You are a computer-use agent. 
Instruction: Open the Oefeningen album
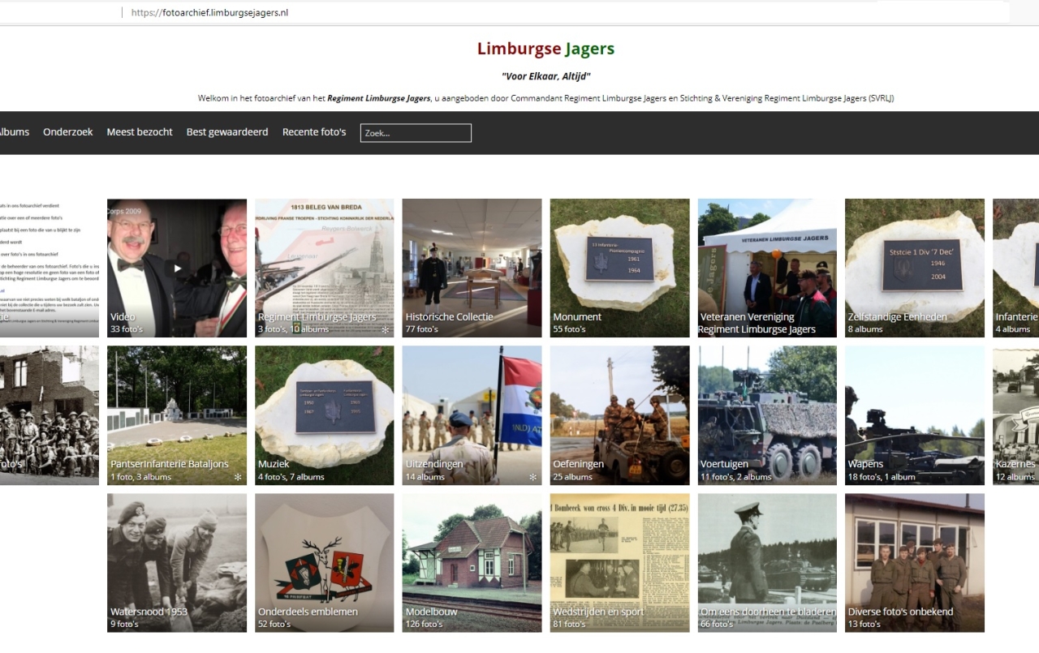click(619, 415)
